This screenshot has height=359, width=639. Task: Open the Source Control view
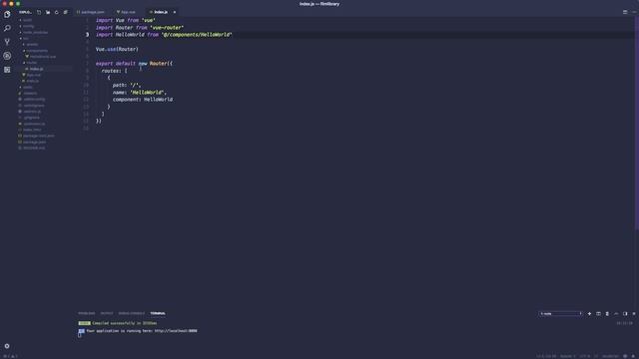click(x=7, y=42)
